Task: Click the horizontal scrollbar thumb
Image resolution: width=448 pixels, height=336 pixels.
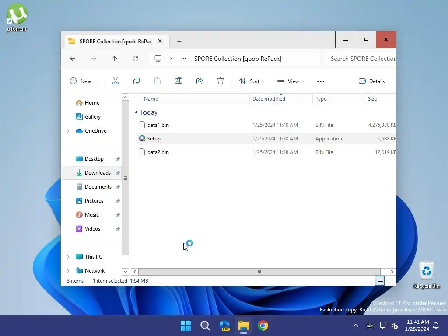Action: click(x=259, y=272)
